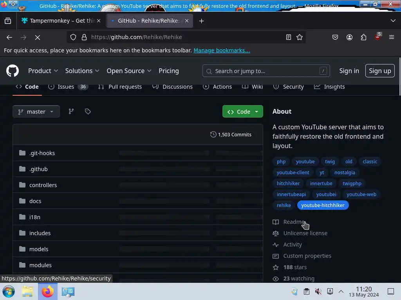Open Manage bookmarks link
The height and width of the screenshot is (300, 401).
tap(222, 50)
